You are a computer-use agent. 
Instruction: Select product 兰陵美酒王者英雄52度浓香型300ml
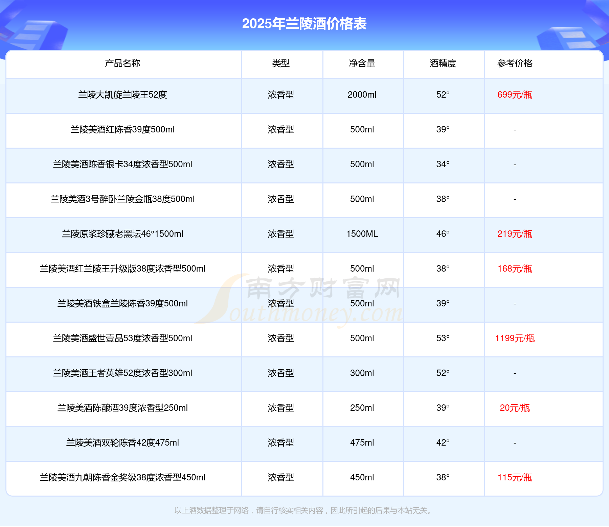122,373
